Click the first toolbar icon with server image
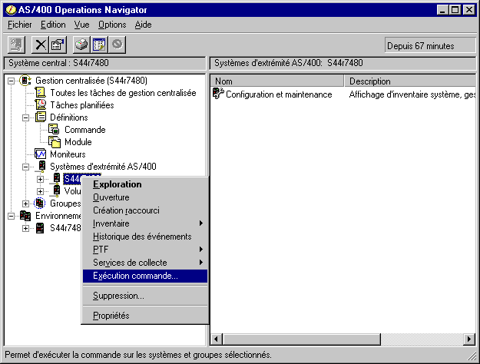 click(16, 45)
